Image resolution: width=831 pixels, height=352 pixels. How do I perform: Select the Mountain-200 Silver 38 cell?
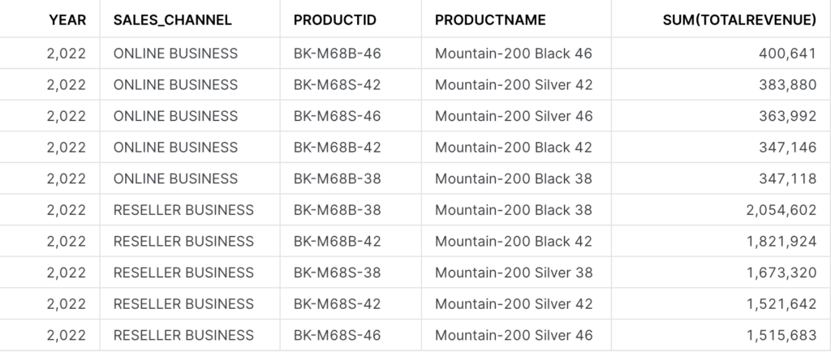pos(516,273)
